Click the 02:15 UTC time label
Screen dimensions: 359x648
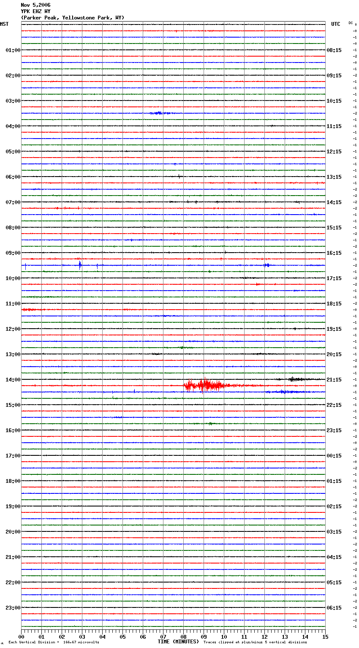point(334,506)
